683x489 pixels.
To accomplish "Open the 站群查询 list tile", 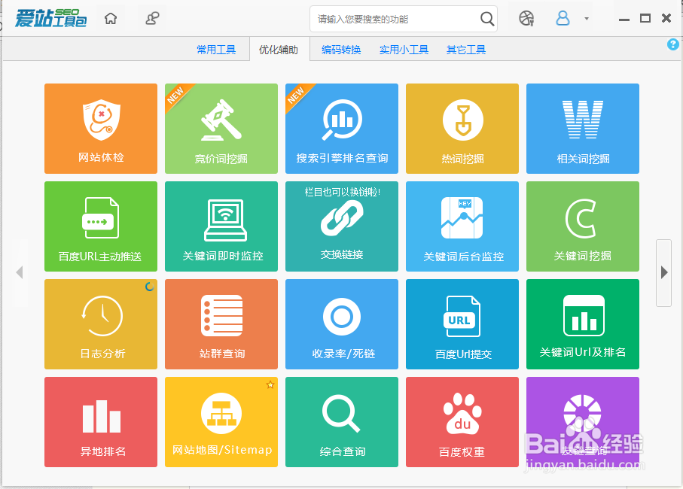I will click(221, 324).
